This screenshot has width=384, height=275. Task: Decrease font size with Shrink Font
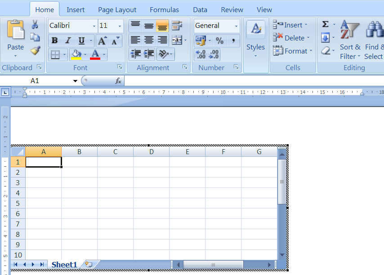tap(116, 40)
